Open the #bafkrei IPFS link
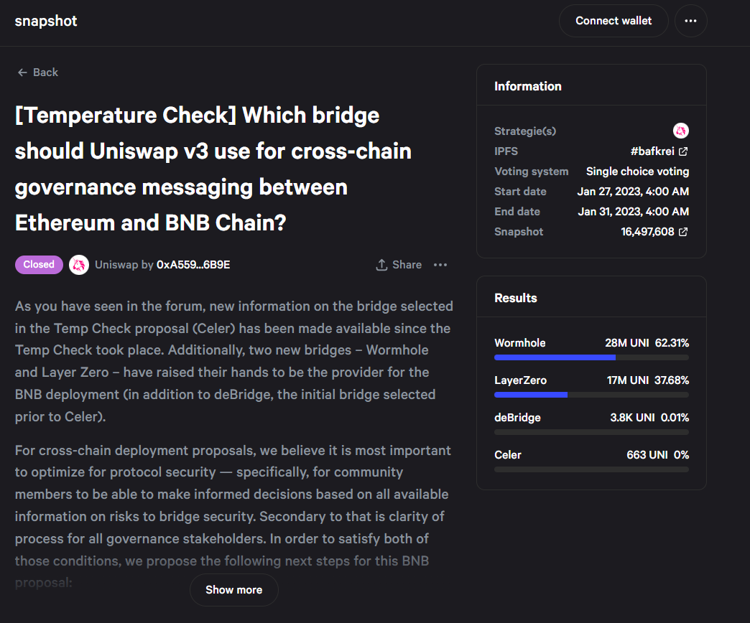The image size is (750, 623). [x=654, y=151]
